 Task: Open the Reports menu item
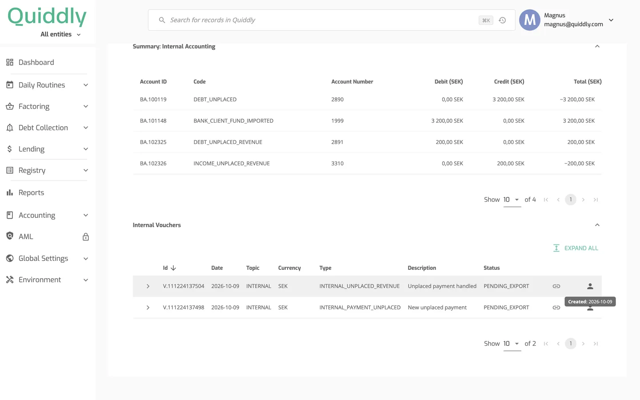(x=48, y=192)
